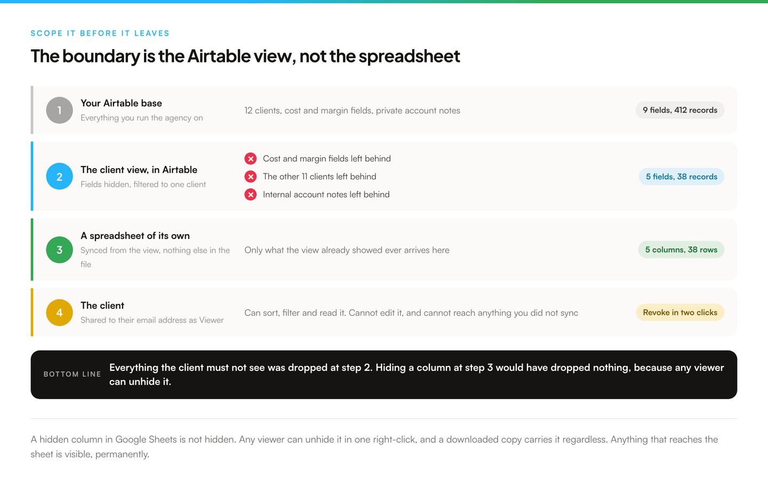Click the gray step 1 circle
The image size is (768, 492).
pos(59,110)
